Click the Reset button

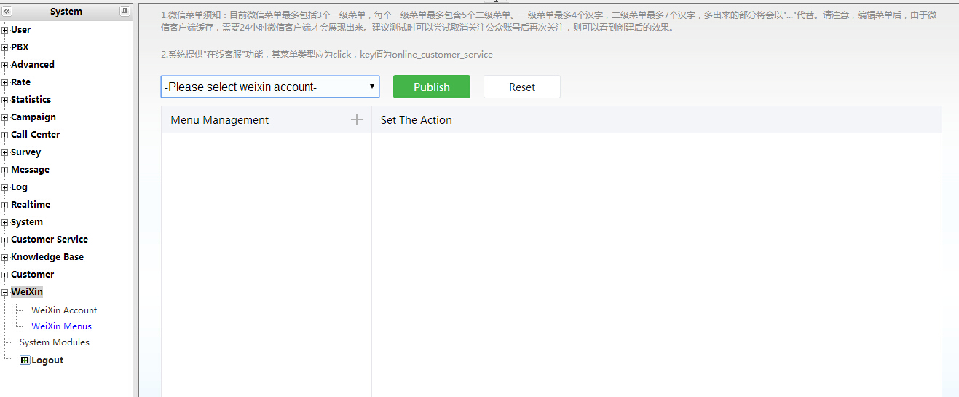click(521, 87)
